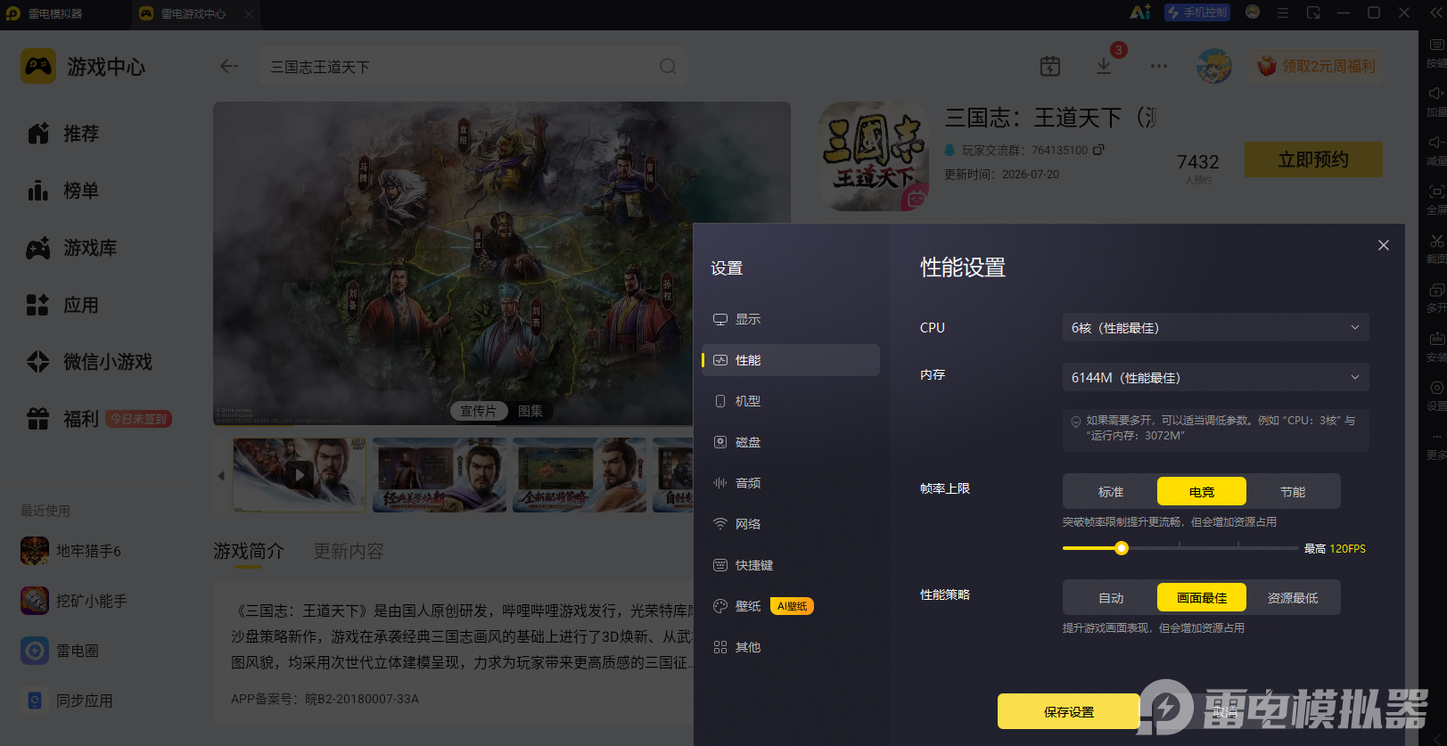Open 磁盘 settings section
The width and height of the screenshot is (1447, 746).
coord(791,442)
